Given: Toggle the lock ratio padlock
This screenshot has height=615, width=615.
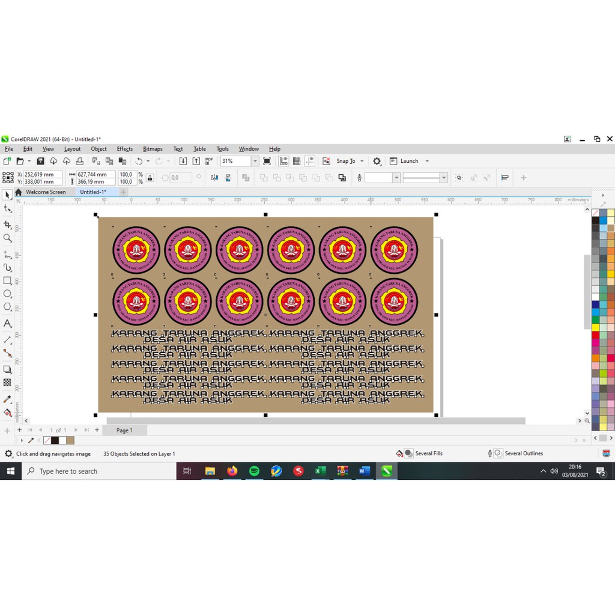Looking at the screenshot, I should pos(150,178).
